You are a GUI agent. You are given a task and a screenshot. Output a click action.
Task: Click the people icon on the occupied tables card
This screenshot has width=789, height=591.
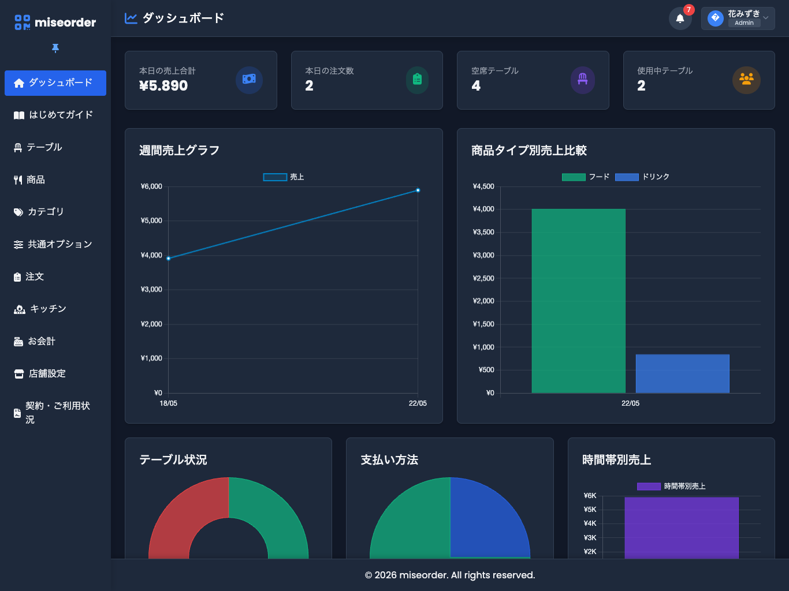[746, 80]
